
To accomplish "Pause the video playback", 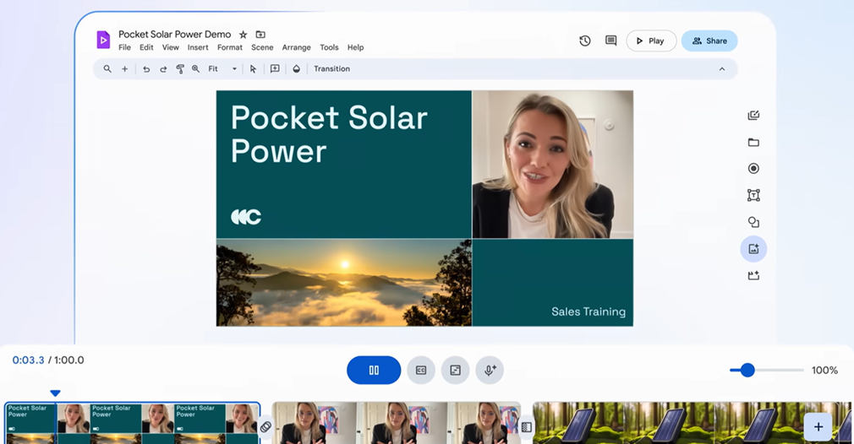I will click(x=374, y=370).
